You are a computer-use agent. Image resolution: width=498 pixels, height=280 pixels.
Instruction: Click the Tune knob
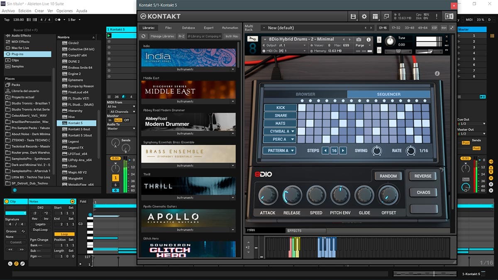[x=390, y=41]
